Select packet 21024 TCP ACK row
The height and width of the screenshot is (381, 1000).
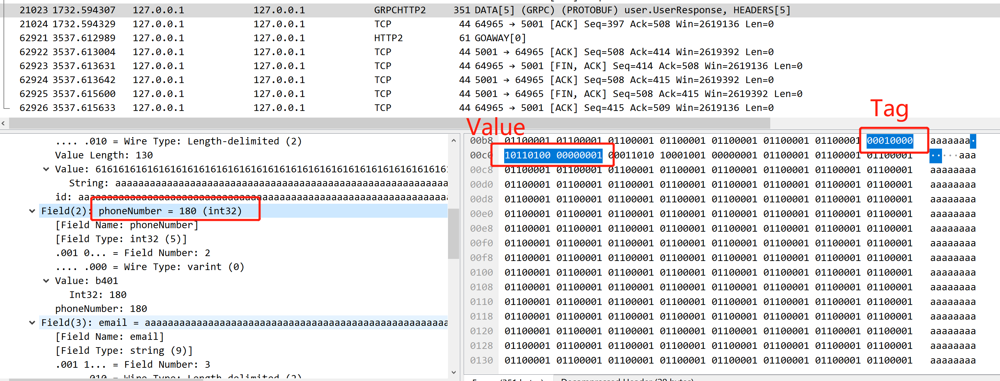click(500, 24)
